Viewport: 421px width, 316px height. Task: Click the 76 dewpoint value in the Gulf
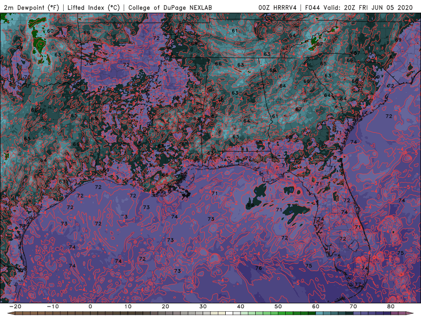click(x=258, y=268)
